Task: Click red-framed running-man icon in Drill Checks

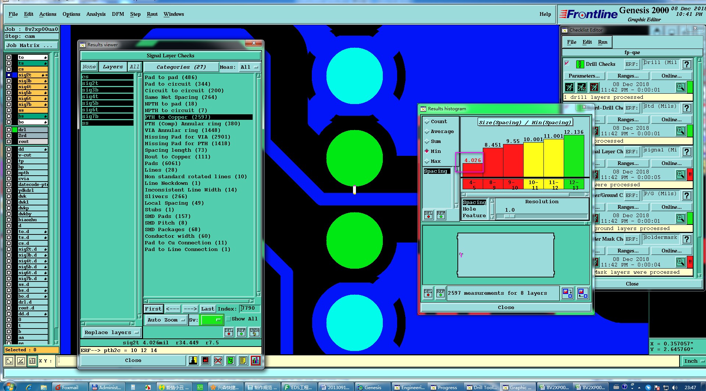Action: 594,87
